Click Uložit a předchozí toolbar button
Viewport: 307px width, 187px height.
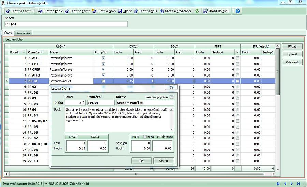click(175, 11)
